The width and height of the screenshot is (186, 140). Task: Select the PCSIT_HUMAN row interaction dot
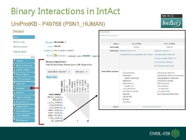(x=62, y=113)
